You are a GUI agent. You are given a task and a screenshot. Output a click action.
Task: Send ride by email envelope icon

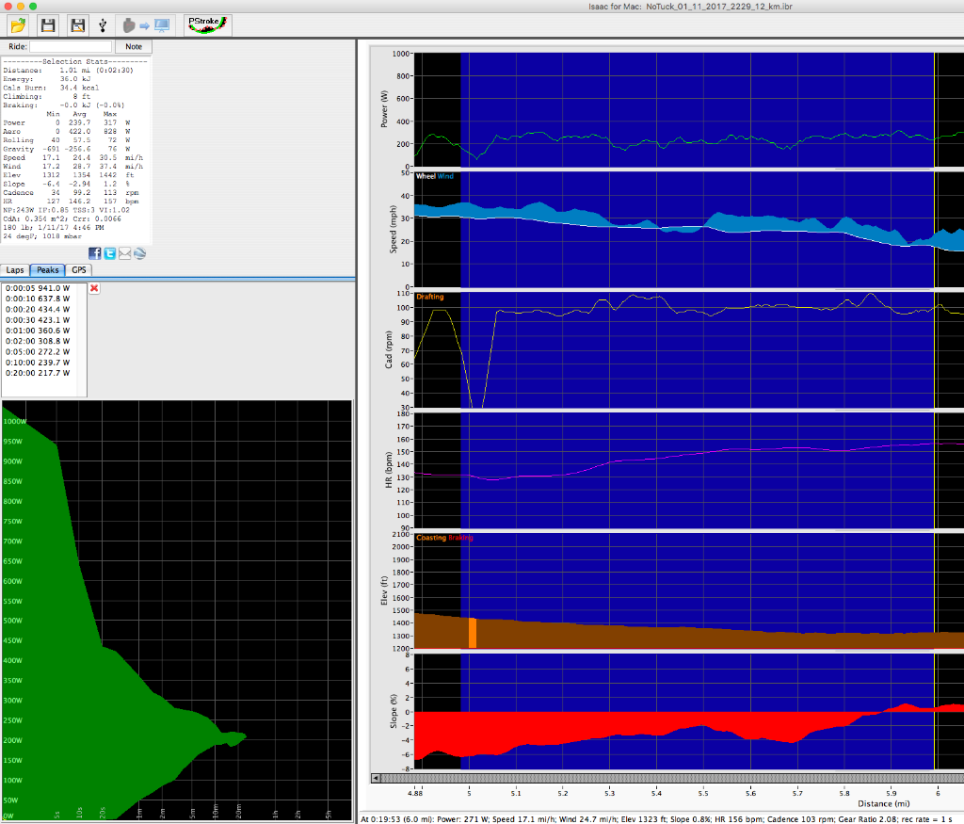point(124,253)
